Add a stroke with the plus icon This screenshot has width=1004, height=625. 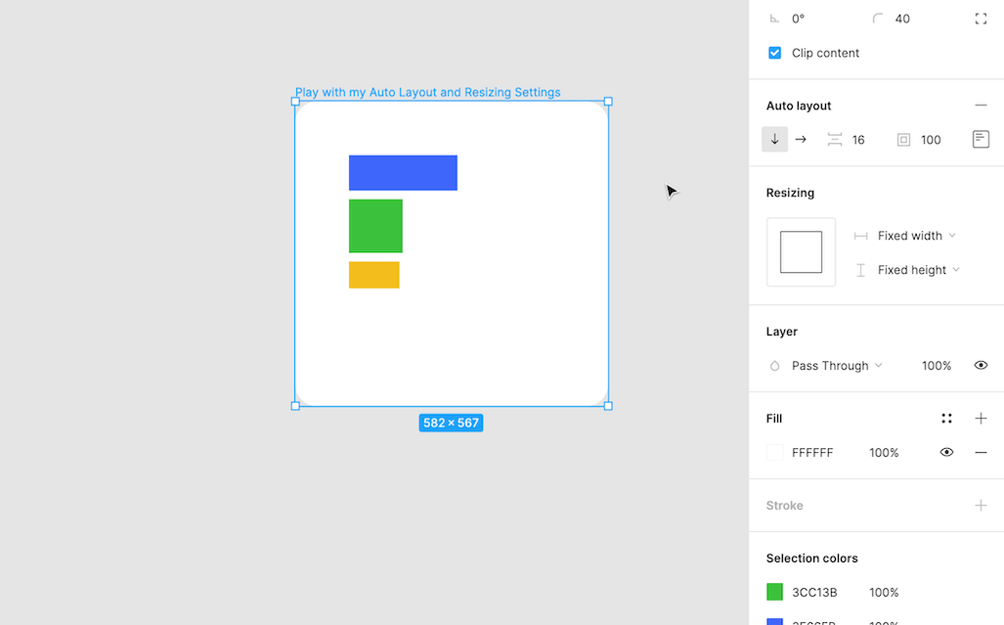[981, 506]
